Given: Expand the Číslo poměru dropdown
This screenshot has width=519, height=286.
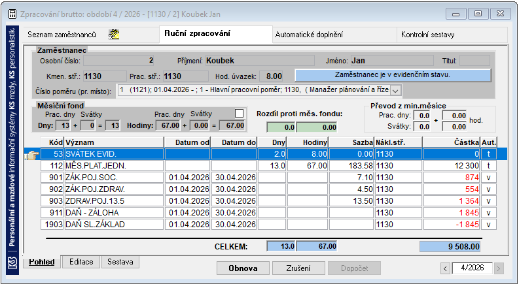Looking at the screenshot, I should 396,91.
